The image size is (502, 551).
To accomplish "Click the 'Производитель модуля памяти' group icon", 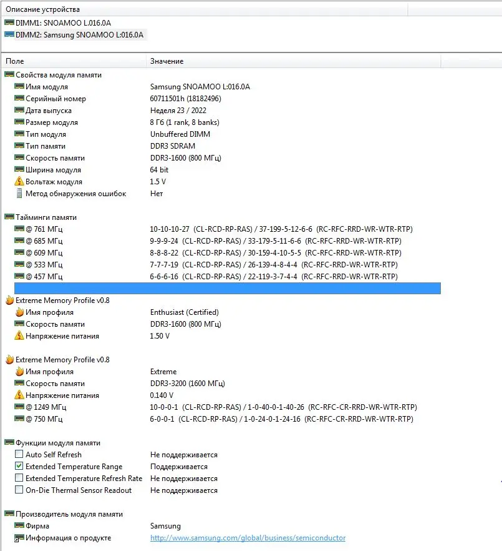I will [x=9, y=514].
